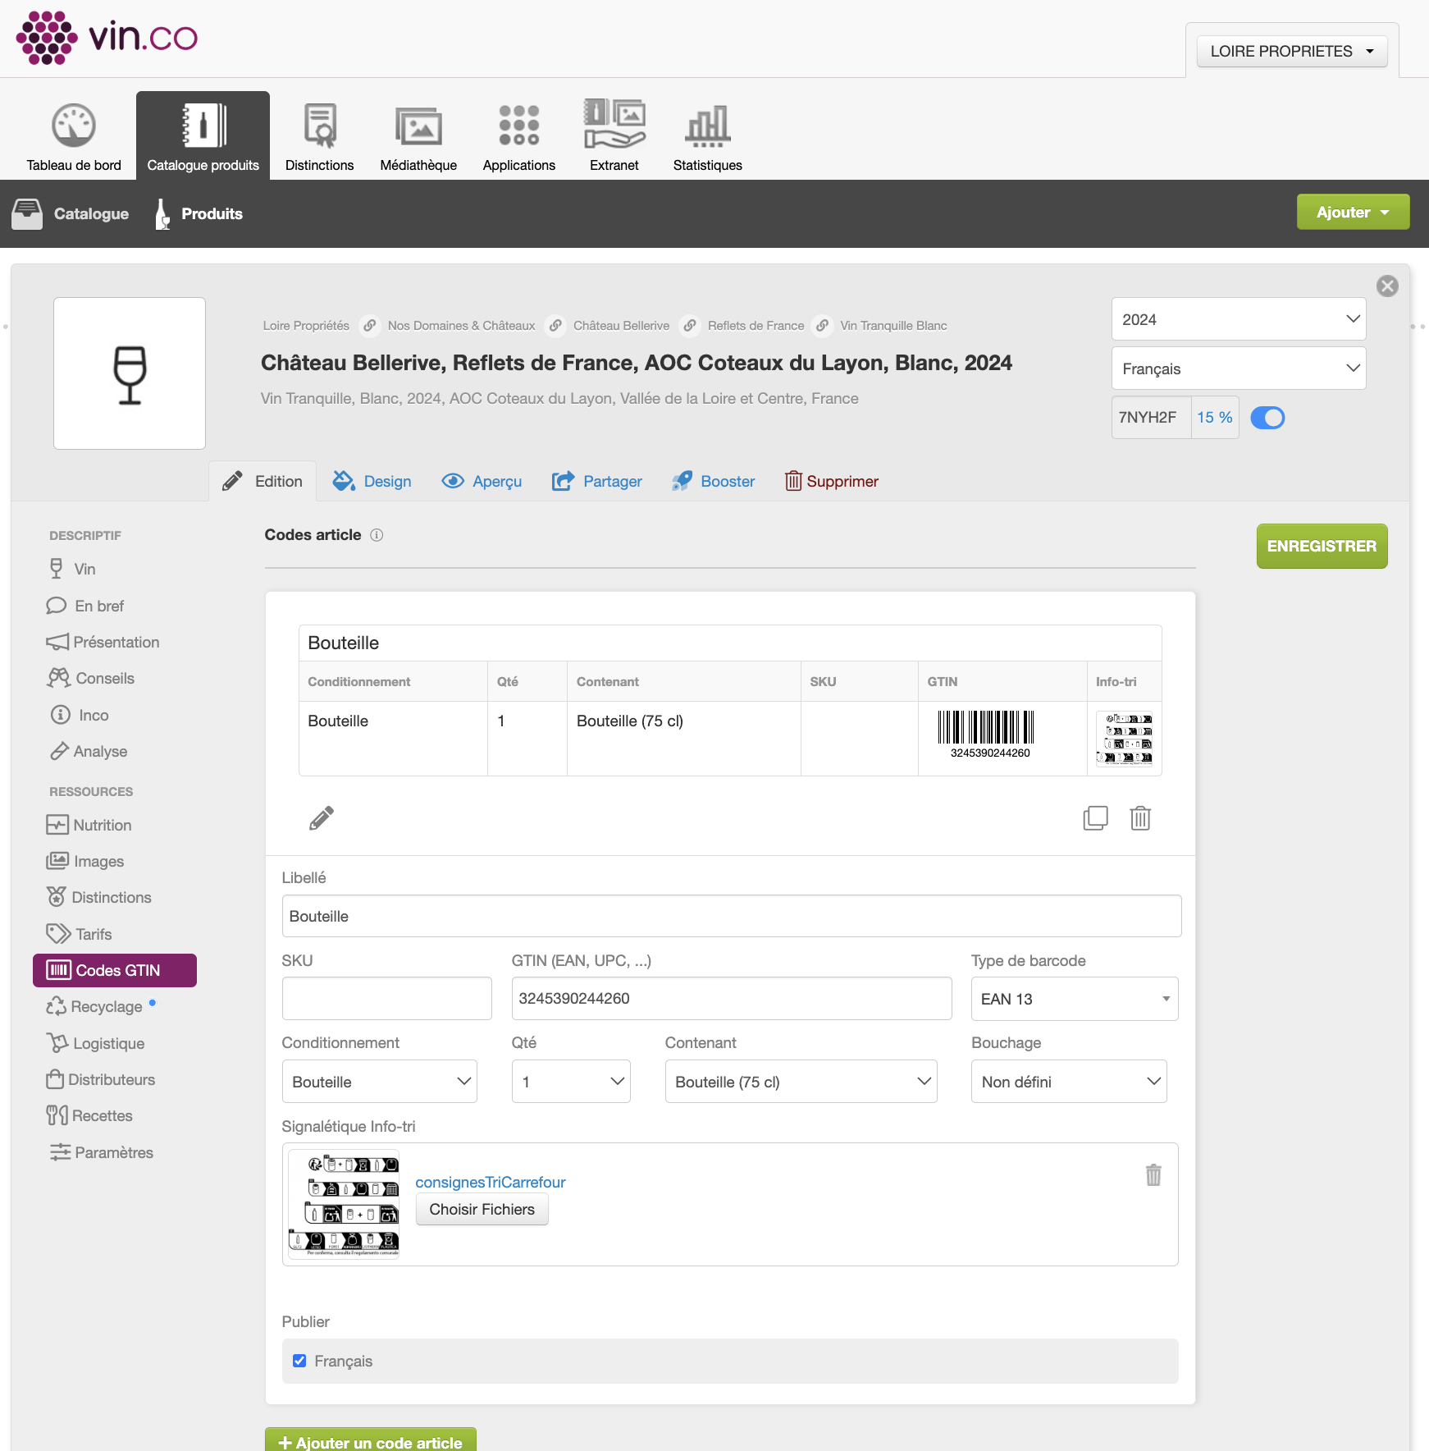
Task: Open En bref sidebar item
Action: [85, 606]
